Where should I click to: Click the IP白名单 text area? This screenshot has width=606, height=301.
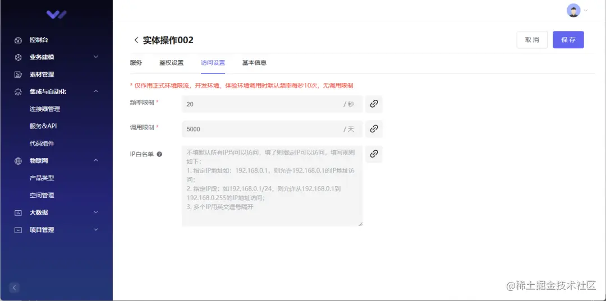pos(272,186)
